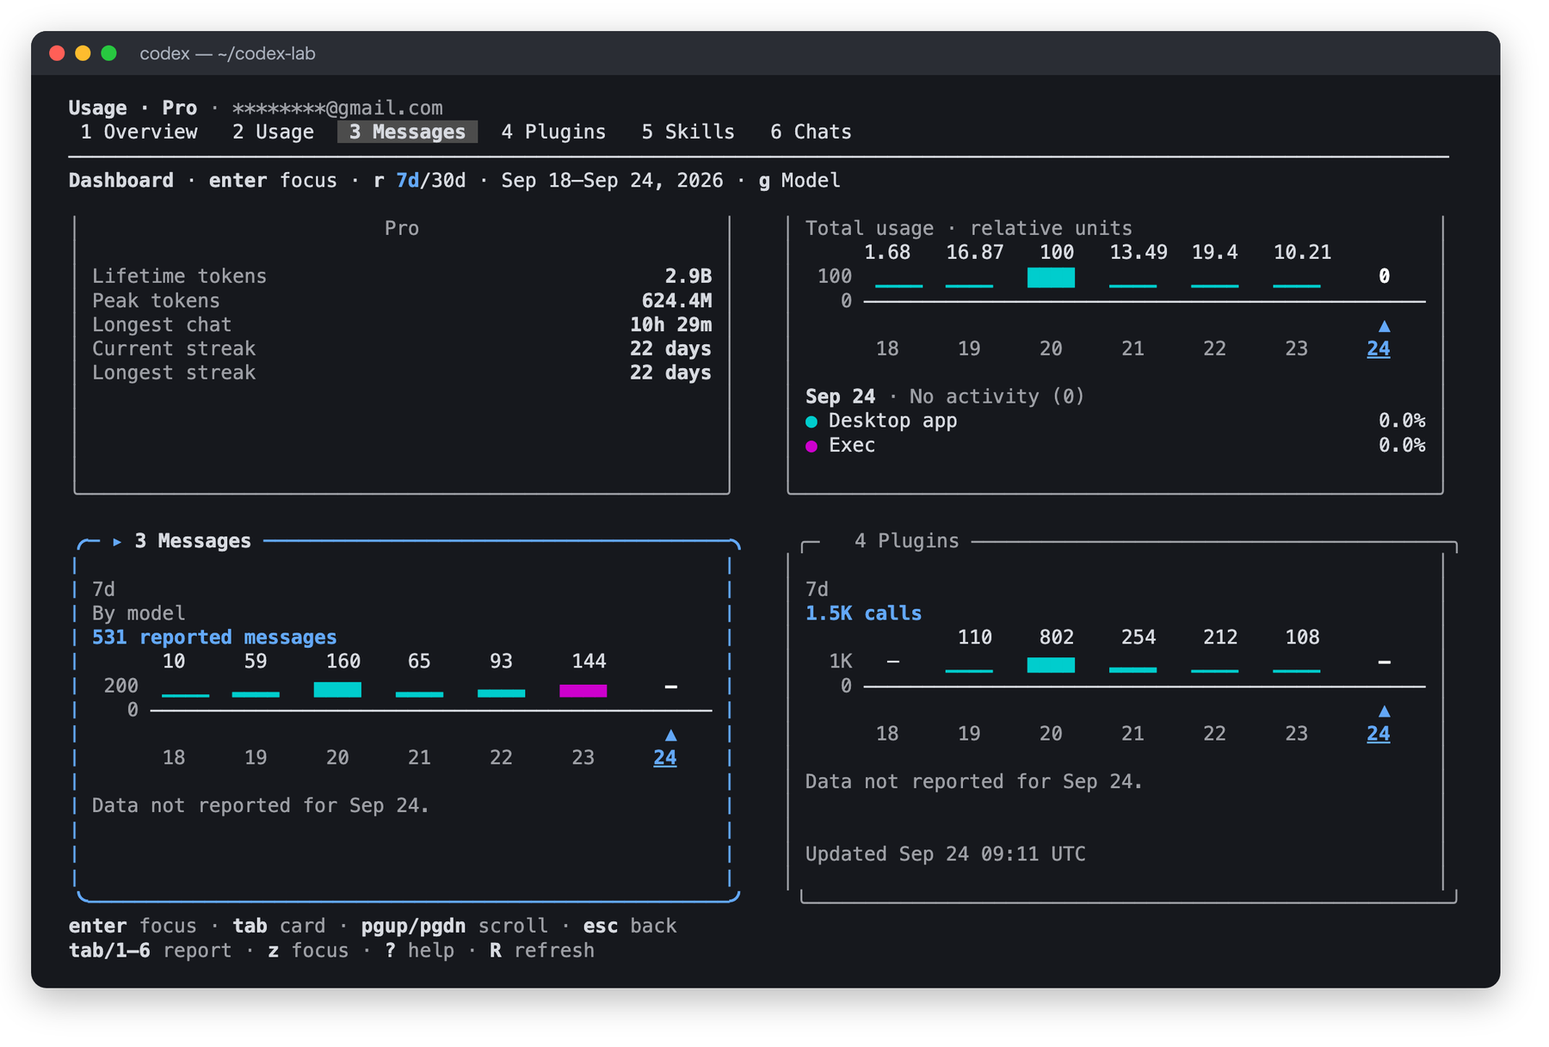
Task: Click the tab card hint
Action: pyautogui.click(x=279, y=927)
